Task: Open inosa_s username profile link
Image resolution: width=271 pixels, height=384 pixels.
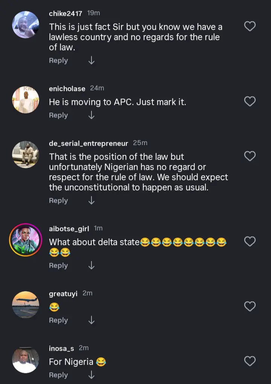Action: (61, 348)
